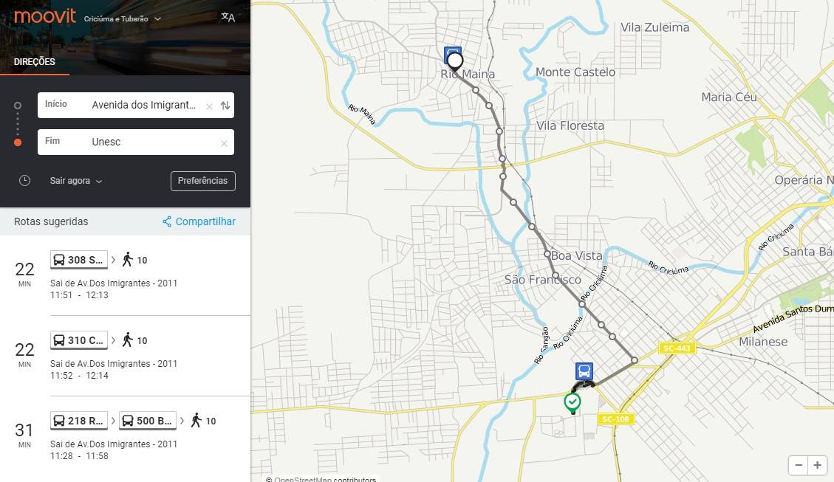Click the Maria Céu map label
834x482 pixels.
728,97
